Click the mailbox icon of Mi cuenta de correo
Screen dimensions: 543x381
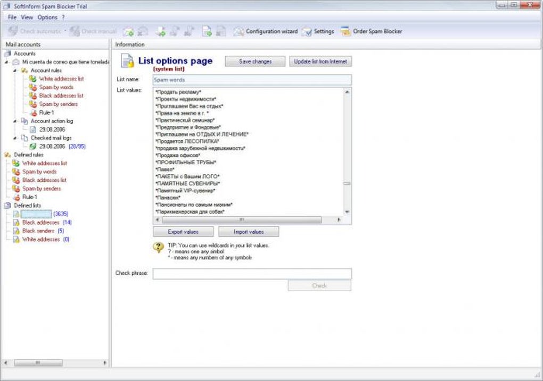16,62
